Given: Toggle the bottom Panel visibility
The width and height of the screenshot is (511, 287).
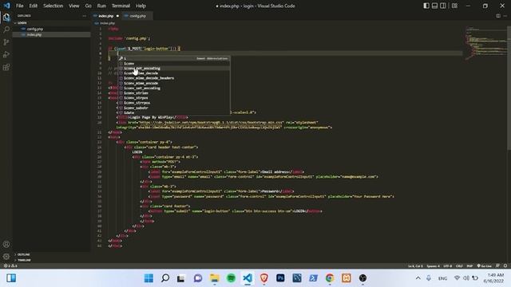Looking at the screenshot, I should coord(434,6).
